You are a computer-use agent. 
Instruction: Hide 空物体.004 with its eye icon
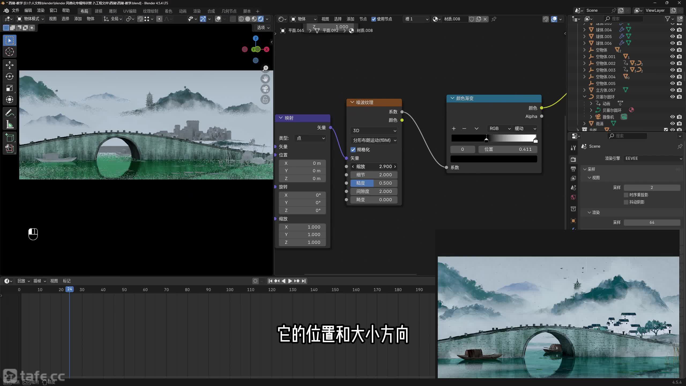[x=672, y=77]
